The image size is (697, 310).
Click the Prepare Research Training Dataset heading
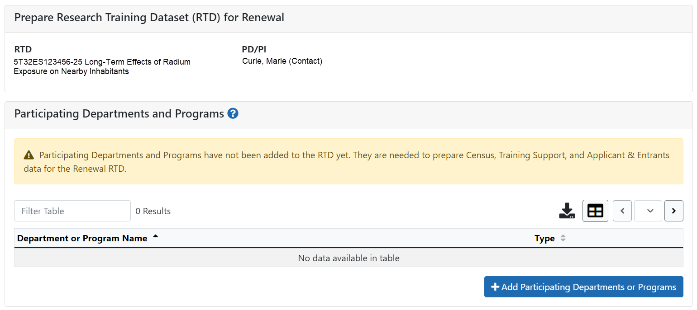coord(149,18)
